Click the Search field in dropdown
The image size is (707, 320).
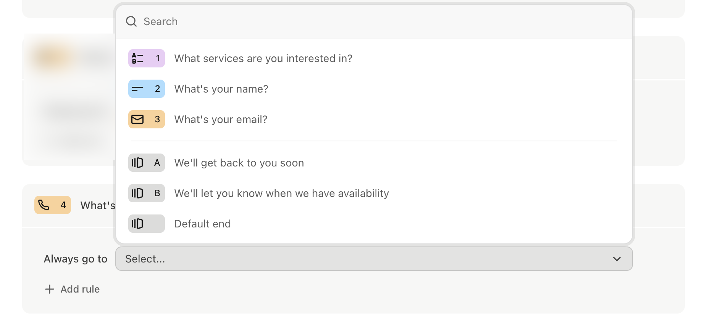[374, 21]
